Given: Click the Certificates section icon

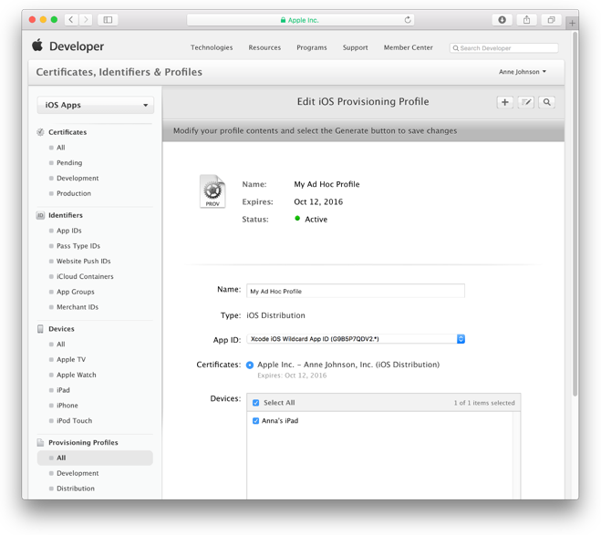Looking at the screenshot, I should point(40,132).
